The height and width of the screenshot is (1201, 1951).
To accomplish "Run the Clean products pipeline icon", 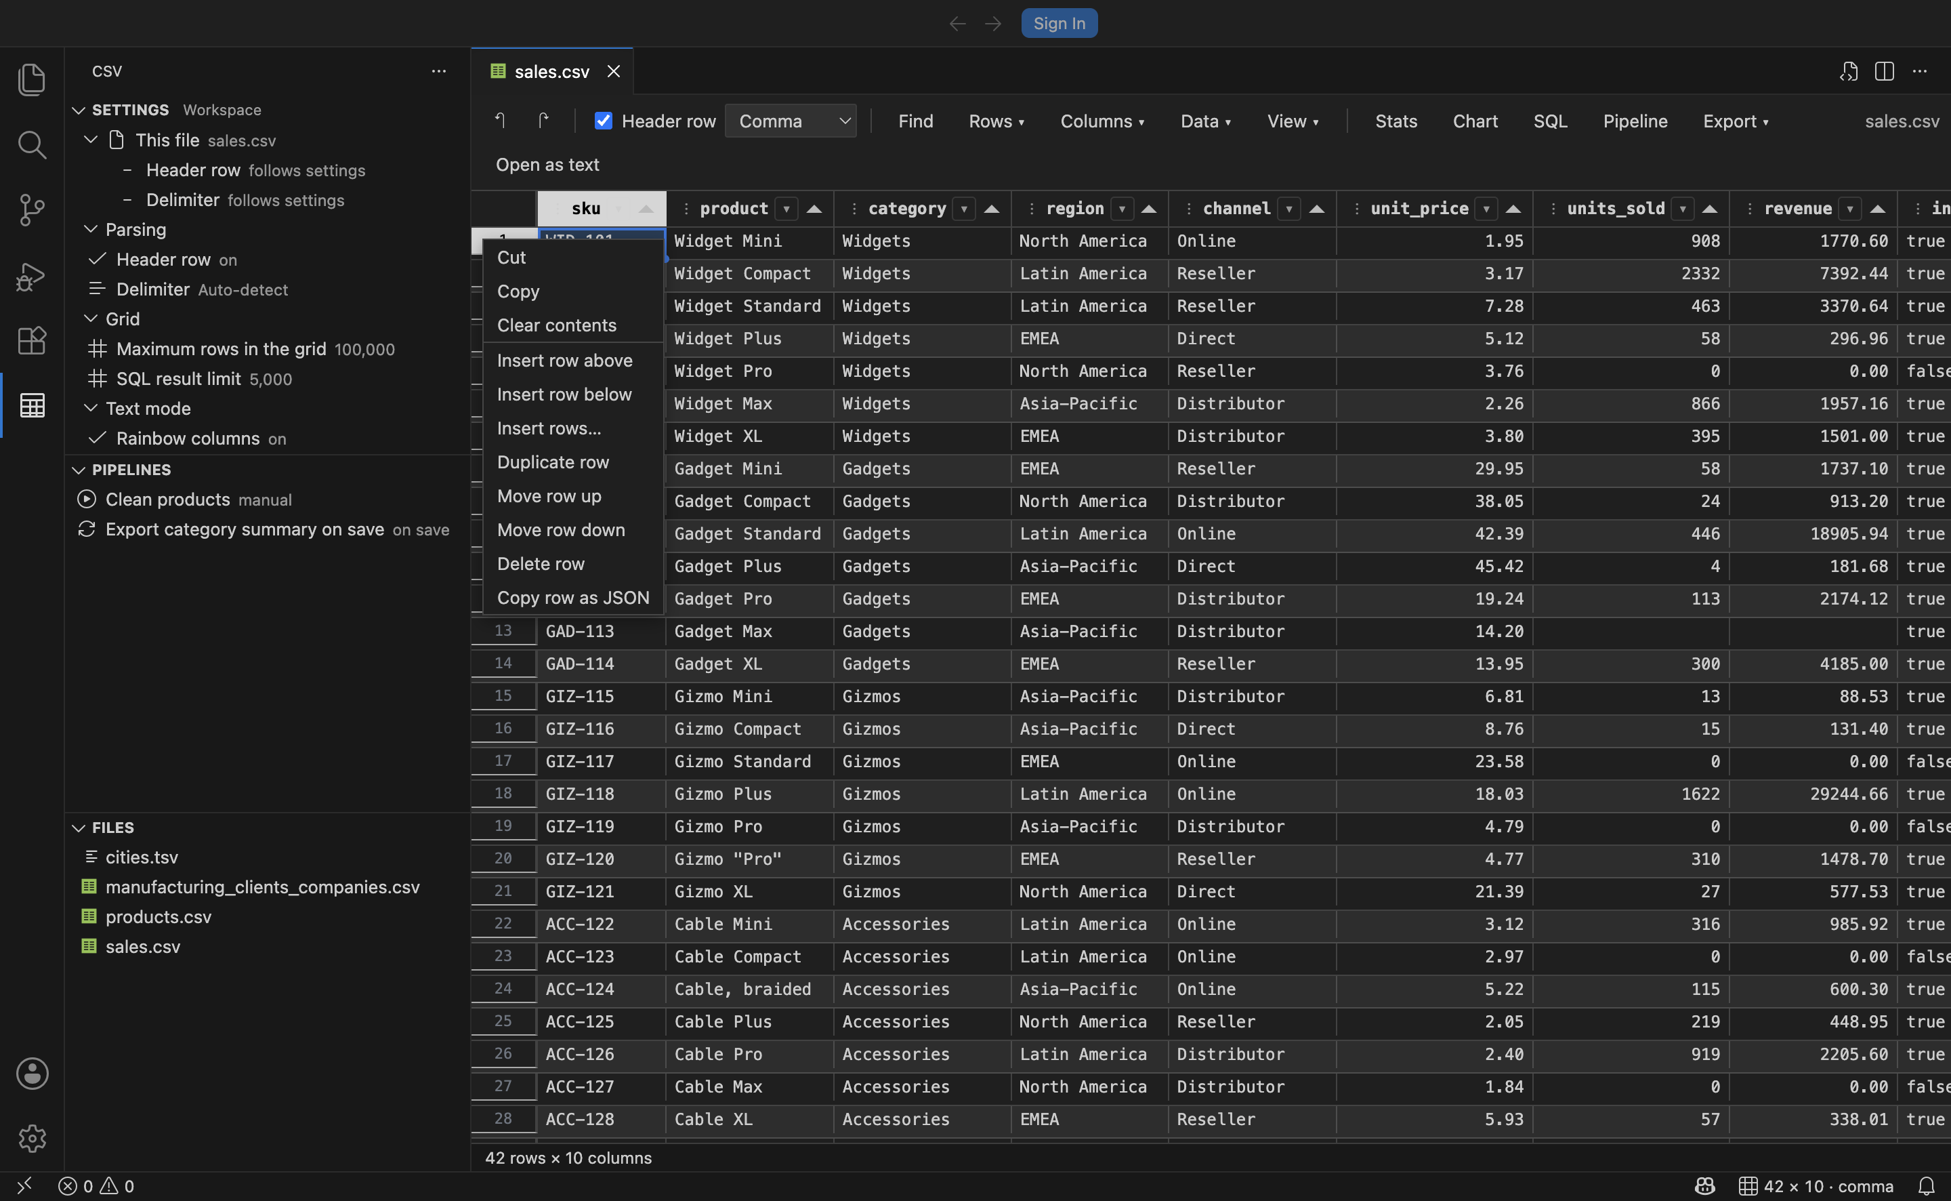I will pos(87,500).
